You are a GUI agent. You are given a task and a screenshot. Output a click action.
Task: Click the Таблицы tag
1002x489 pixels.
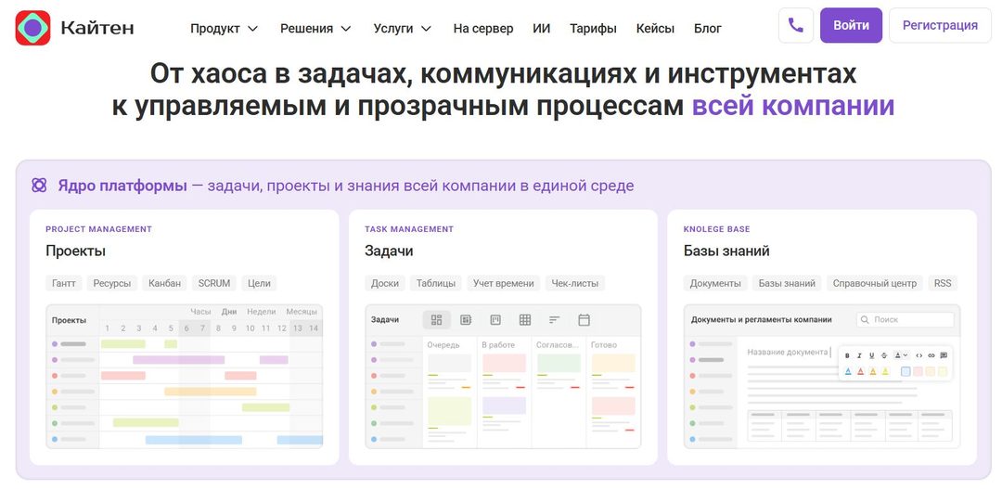click(436, 283)
